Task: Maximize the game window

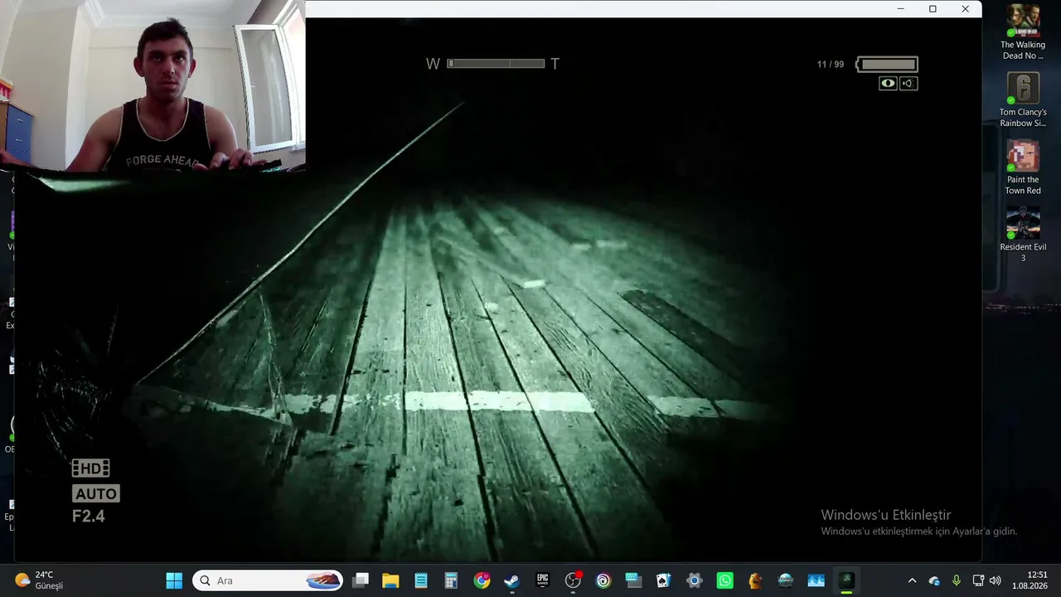Action: coord(933,9)
